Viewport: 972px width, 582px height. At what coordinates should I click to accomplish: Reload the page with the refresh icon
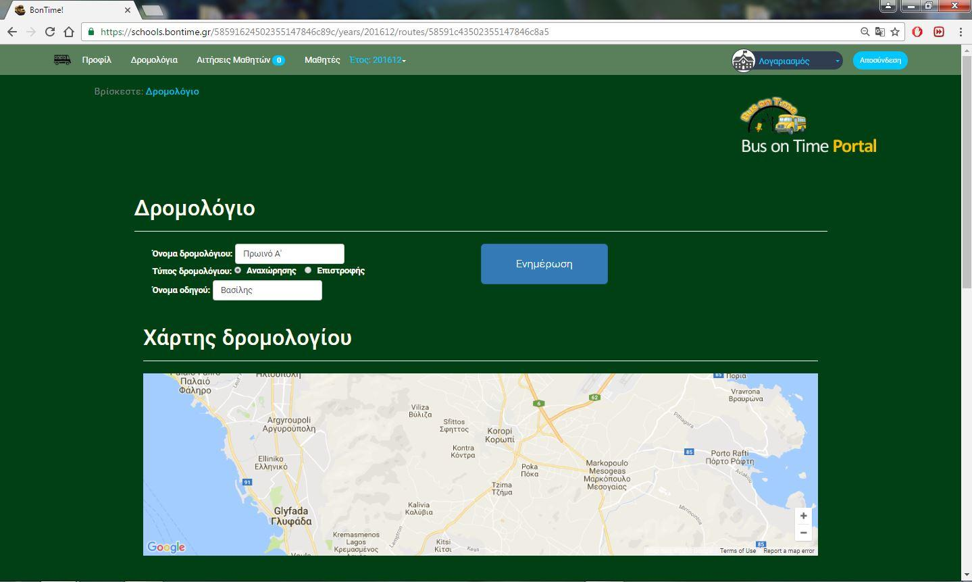point(49,32)
